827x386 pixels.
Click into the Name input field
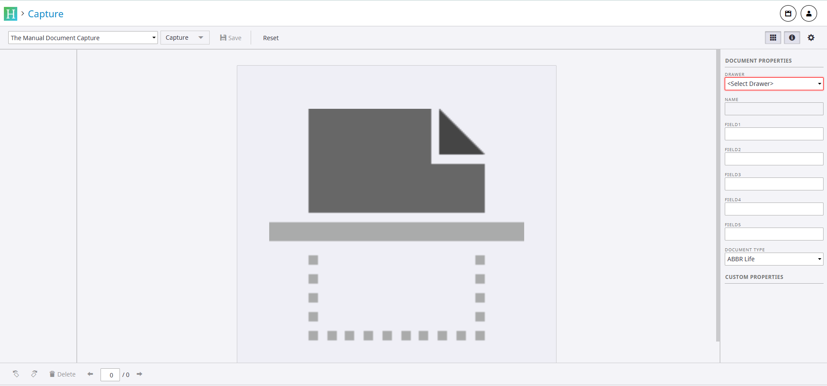tap(774, 109)
